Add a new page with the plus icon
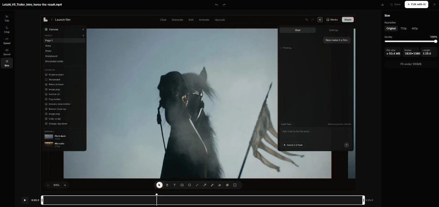The width and height of the screenshot is (439, 207). coord(83,35)
